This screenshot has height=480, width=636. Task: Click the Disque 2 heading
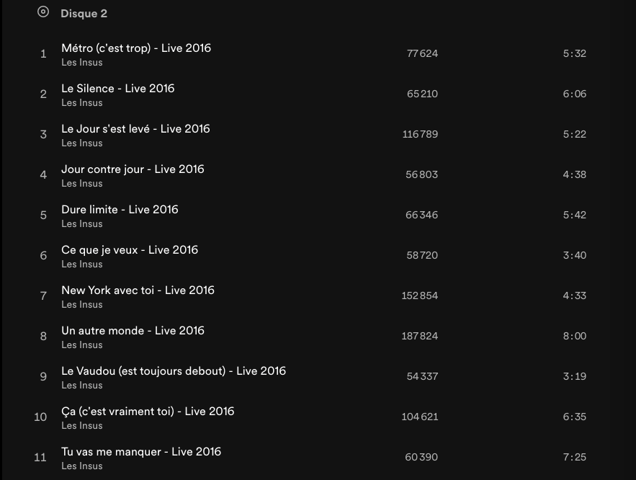[x=84, y=14]
